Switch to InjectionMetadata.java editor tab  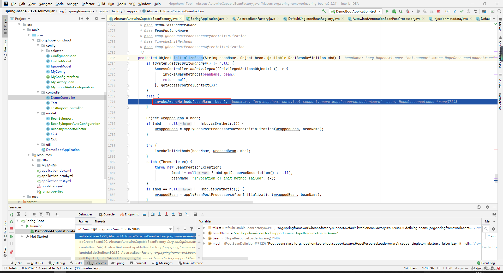[x=451, y=18]
